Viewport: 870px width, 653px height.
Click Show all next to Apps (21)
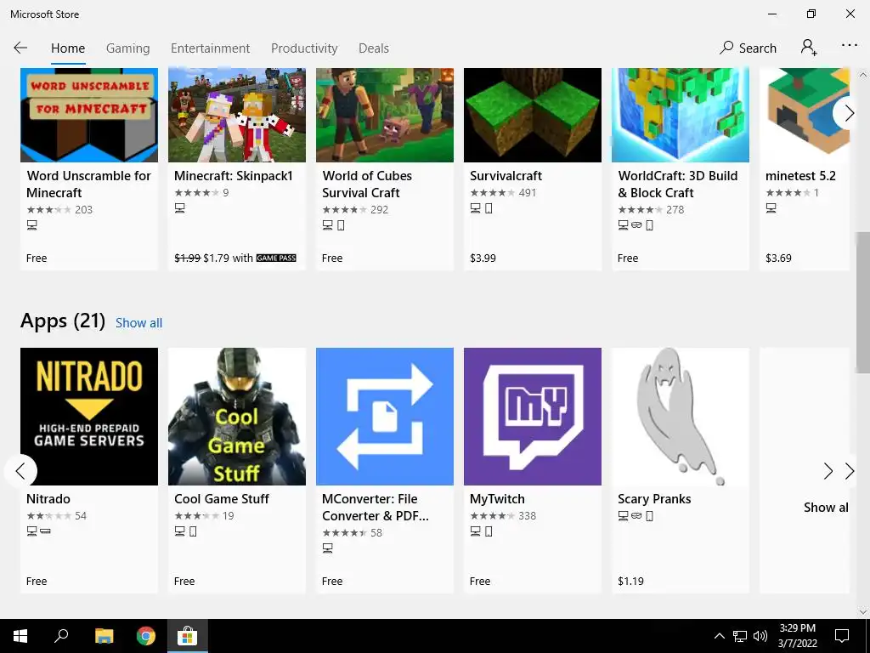click(138, 323)
